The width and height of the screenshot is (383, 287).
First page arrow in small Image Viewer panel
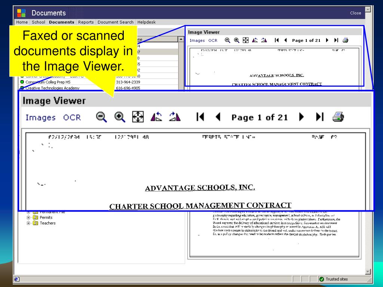(277, 40)
